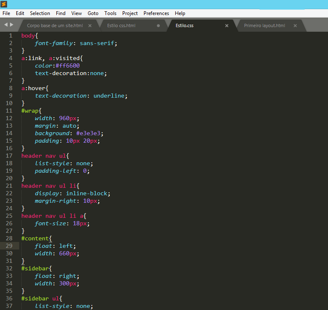This screenshot has height=310, width=328.
Task: Click the previous tab left arrow
Action: (x=6, y=25)
